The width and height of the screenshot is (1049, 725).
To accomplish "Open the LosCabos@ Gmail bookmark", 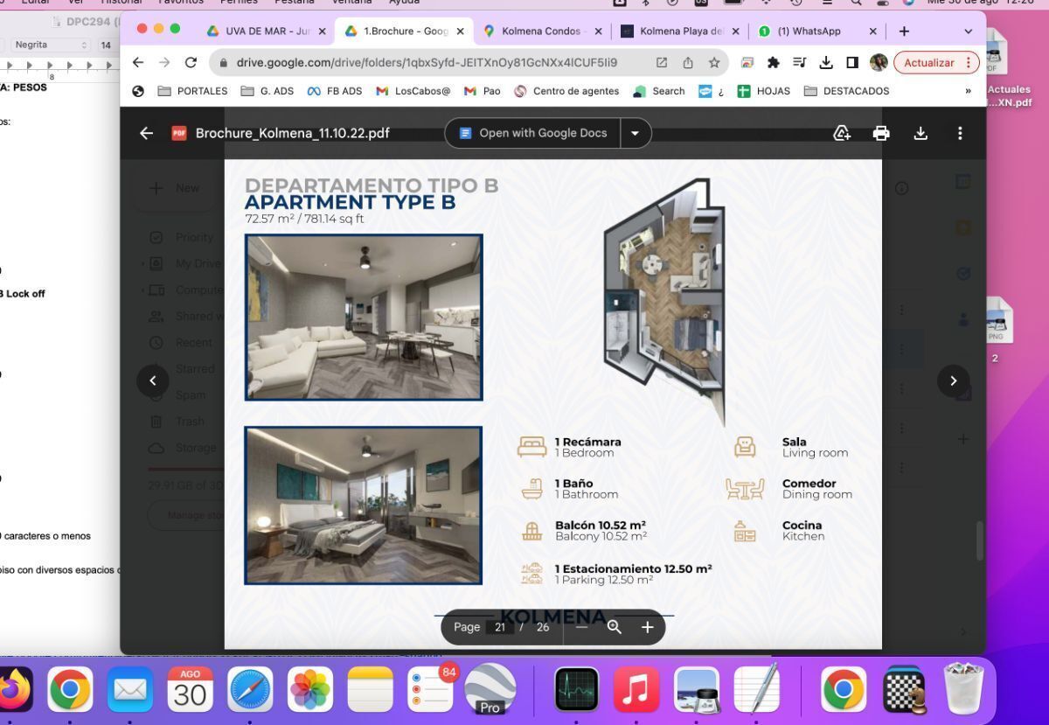I will click(x=413, y=91).
